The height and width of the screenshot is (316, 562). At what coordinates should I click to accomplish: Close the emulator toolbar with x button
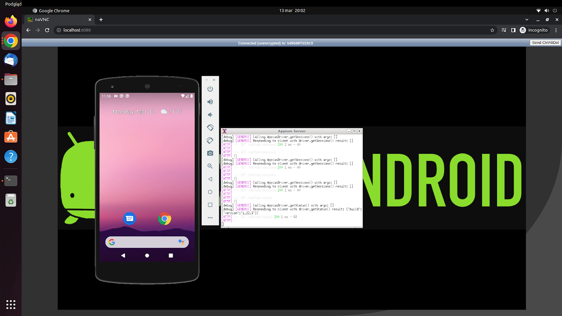(214, 80)
